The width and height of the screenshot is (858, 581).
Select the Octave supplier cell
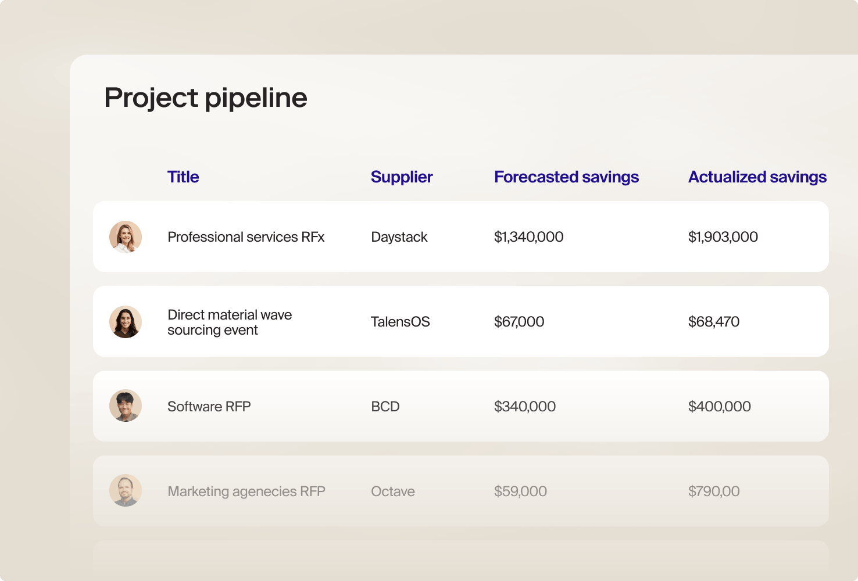click(x=393, y=492)
